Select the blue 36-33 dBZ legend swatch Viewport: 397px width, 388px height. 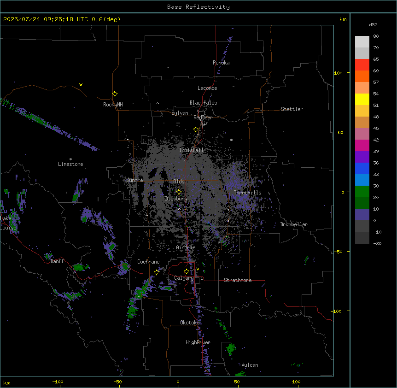(362, 168)
